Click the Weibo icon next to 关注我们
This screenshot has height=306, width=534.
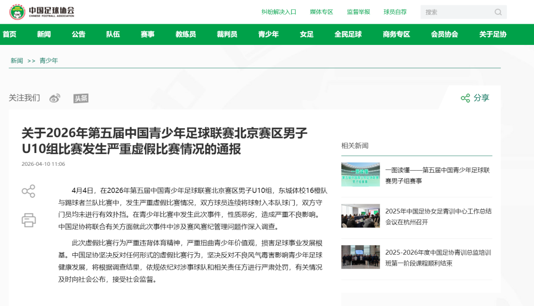click(54, 98)
